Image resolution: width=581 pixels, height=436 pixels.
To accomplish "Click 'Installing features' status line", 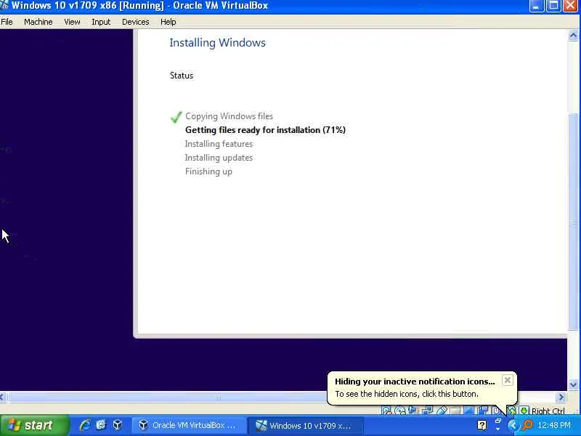I will click(x=219, y=144).
